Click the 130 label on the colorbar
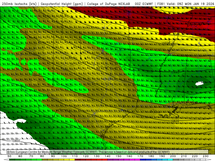Screen dimensions: 215x161 tap(96, 156)
